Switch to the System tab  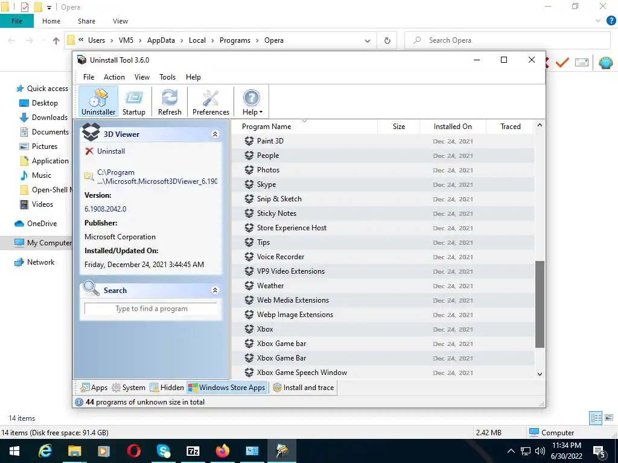(129, 388)
